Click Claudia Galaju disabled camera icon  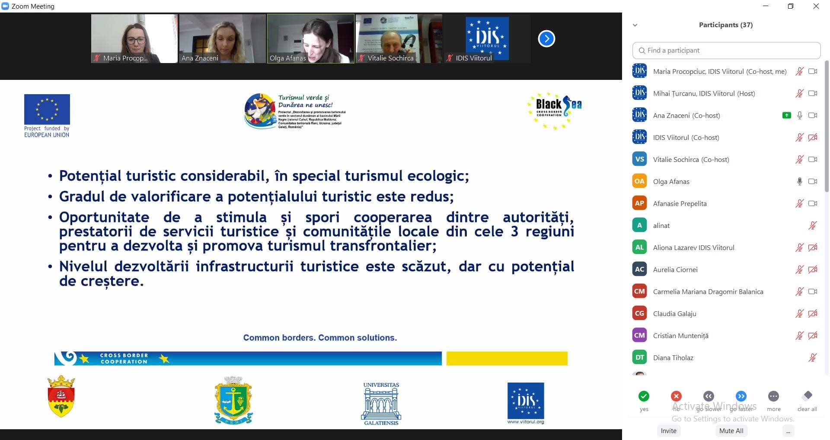[813, 314]
